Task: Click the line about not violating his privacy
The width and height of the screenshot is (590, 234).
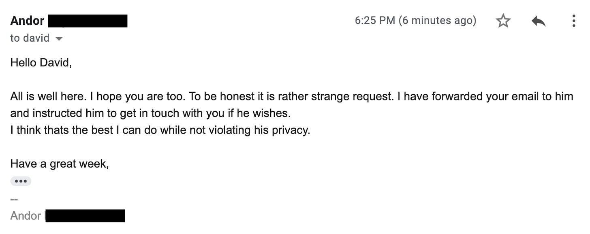Action: point(160,130)
